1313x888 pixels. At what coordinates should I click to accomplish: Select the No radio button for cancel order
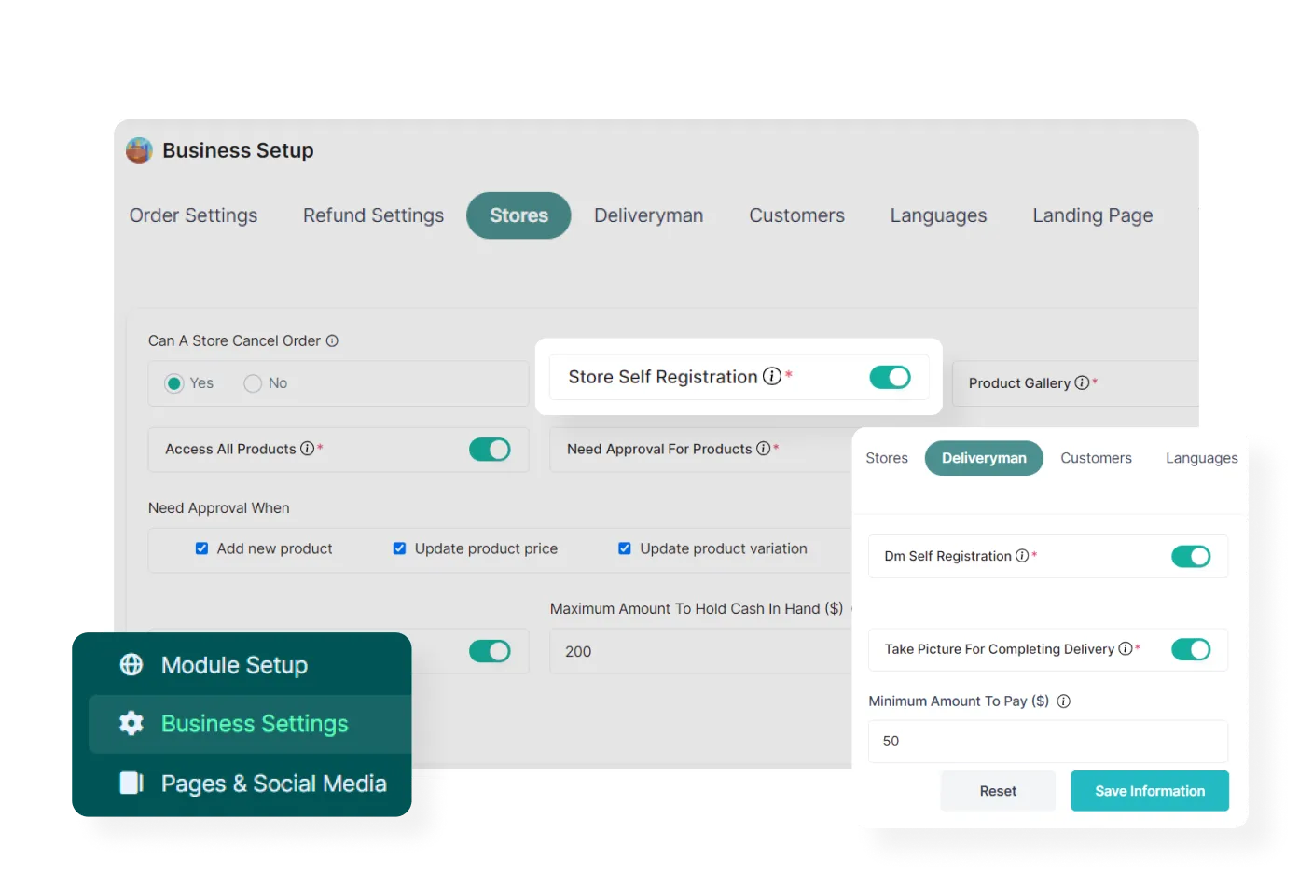253,383
